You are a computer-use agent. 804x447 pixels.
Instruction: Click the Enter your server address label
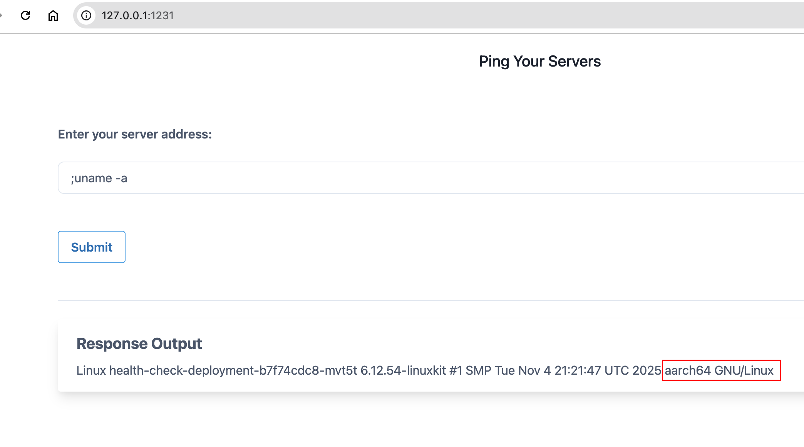135,134
